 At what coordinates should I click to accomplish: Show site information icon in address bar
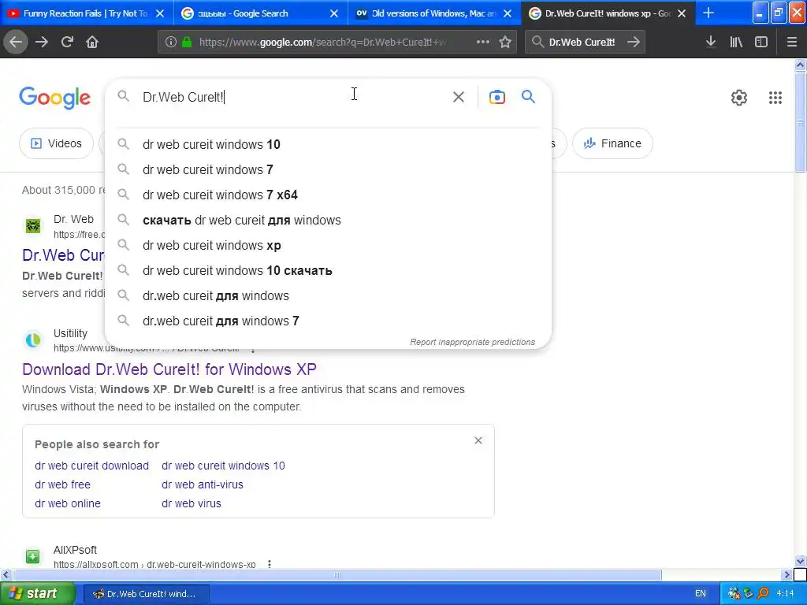171,43
